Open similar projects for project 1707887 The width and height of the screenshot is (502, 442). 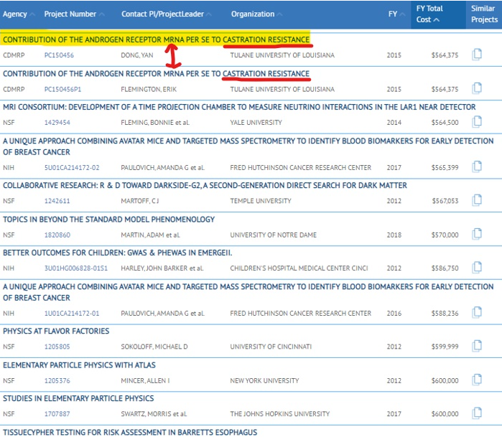pyautogui.click(x=477, y=413)
